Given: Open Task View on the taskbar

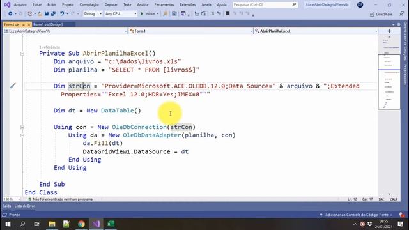Looking at the screenshot, I should [36, 224].
